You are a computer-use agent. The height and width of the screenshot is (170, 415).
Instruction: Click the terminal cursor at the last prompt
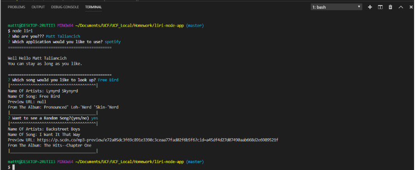pos(13,167)
